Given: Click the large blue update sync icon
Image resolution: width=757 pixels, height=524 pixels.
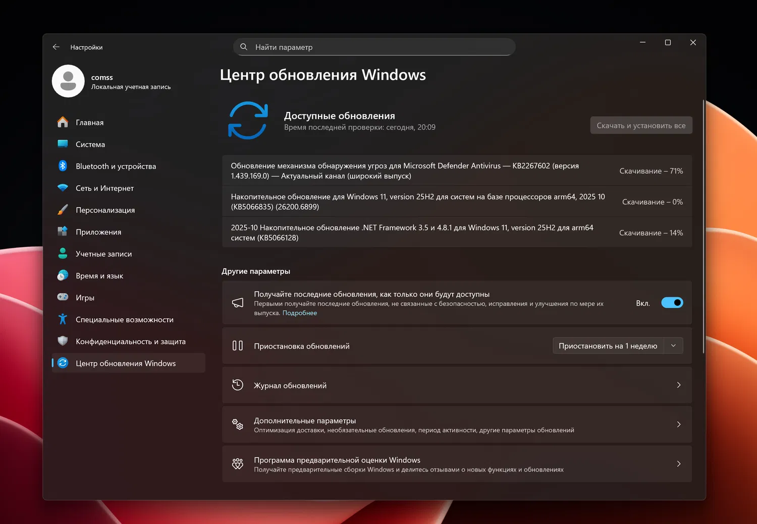Looking at the screenshot, I should point(248,121).
